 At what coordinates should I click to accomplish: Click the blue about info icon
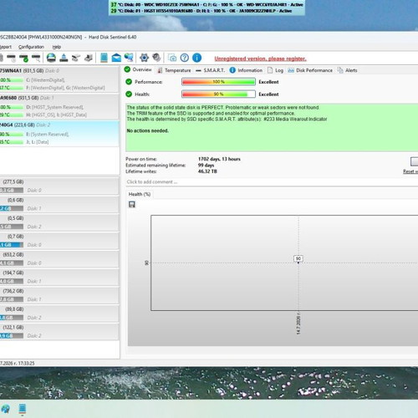196,58
